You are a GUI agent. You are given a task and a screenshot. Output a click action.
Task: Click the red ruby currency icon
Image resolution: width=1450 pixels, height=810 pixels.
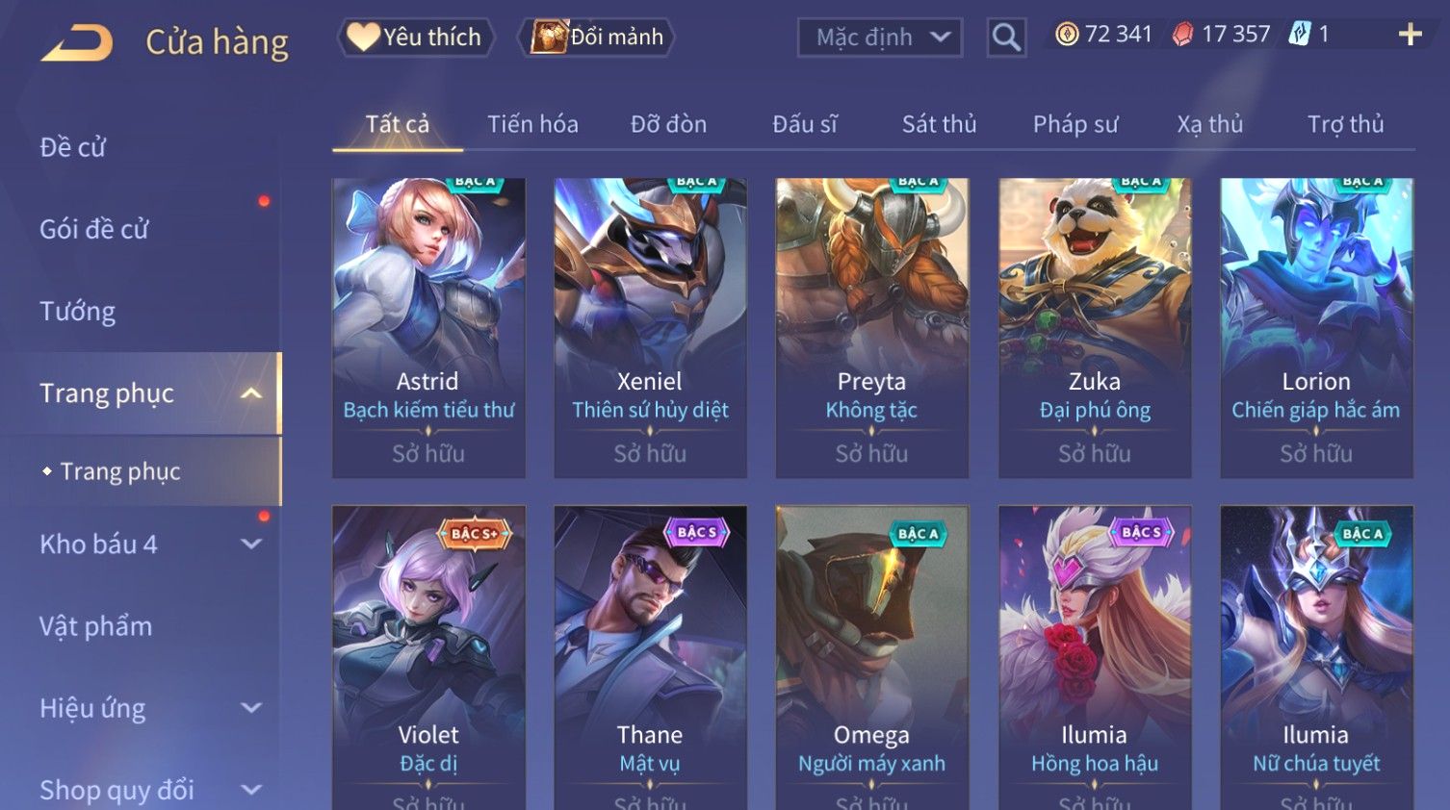1182,35
